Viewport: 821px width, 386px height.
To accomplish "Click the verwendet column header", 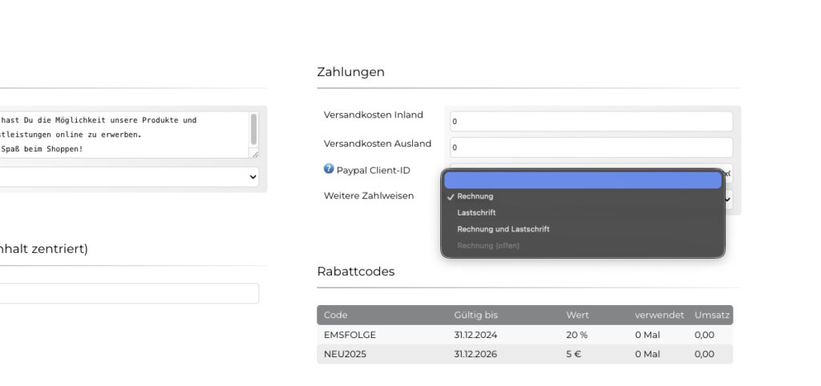I will pos(659,316).
